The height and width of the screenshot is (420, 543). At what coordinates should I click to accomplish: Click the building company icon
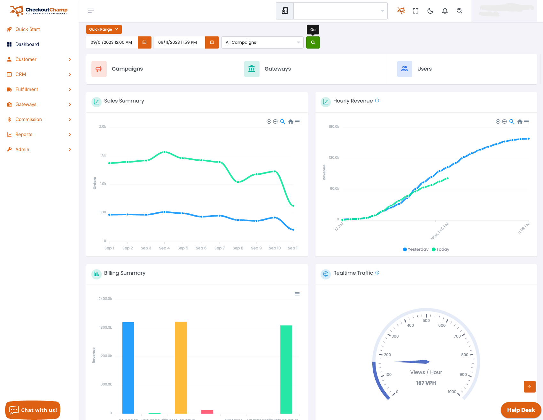(285, 11)
